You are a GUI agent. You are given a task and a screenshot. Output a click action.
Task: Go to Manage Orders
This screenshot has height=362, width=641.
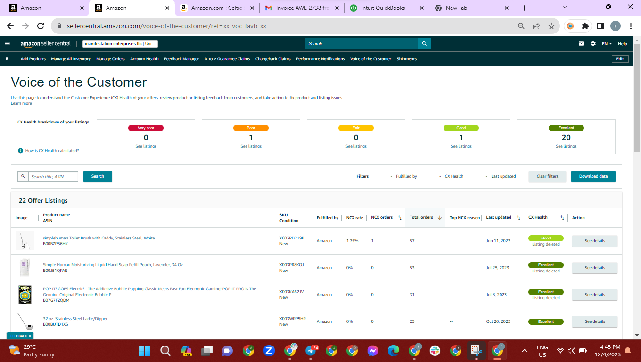click(x=110, y=59)
